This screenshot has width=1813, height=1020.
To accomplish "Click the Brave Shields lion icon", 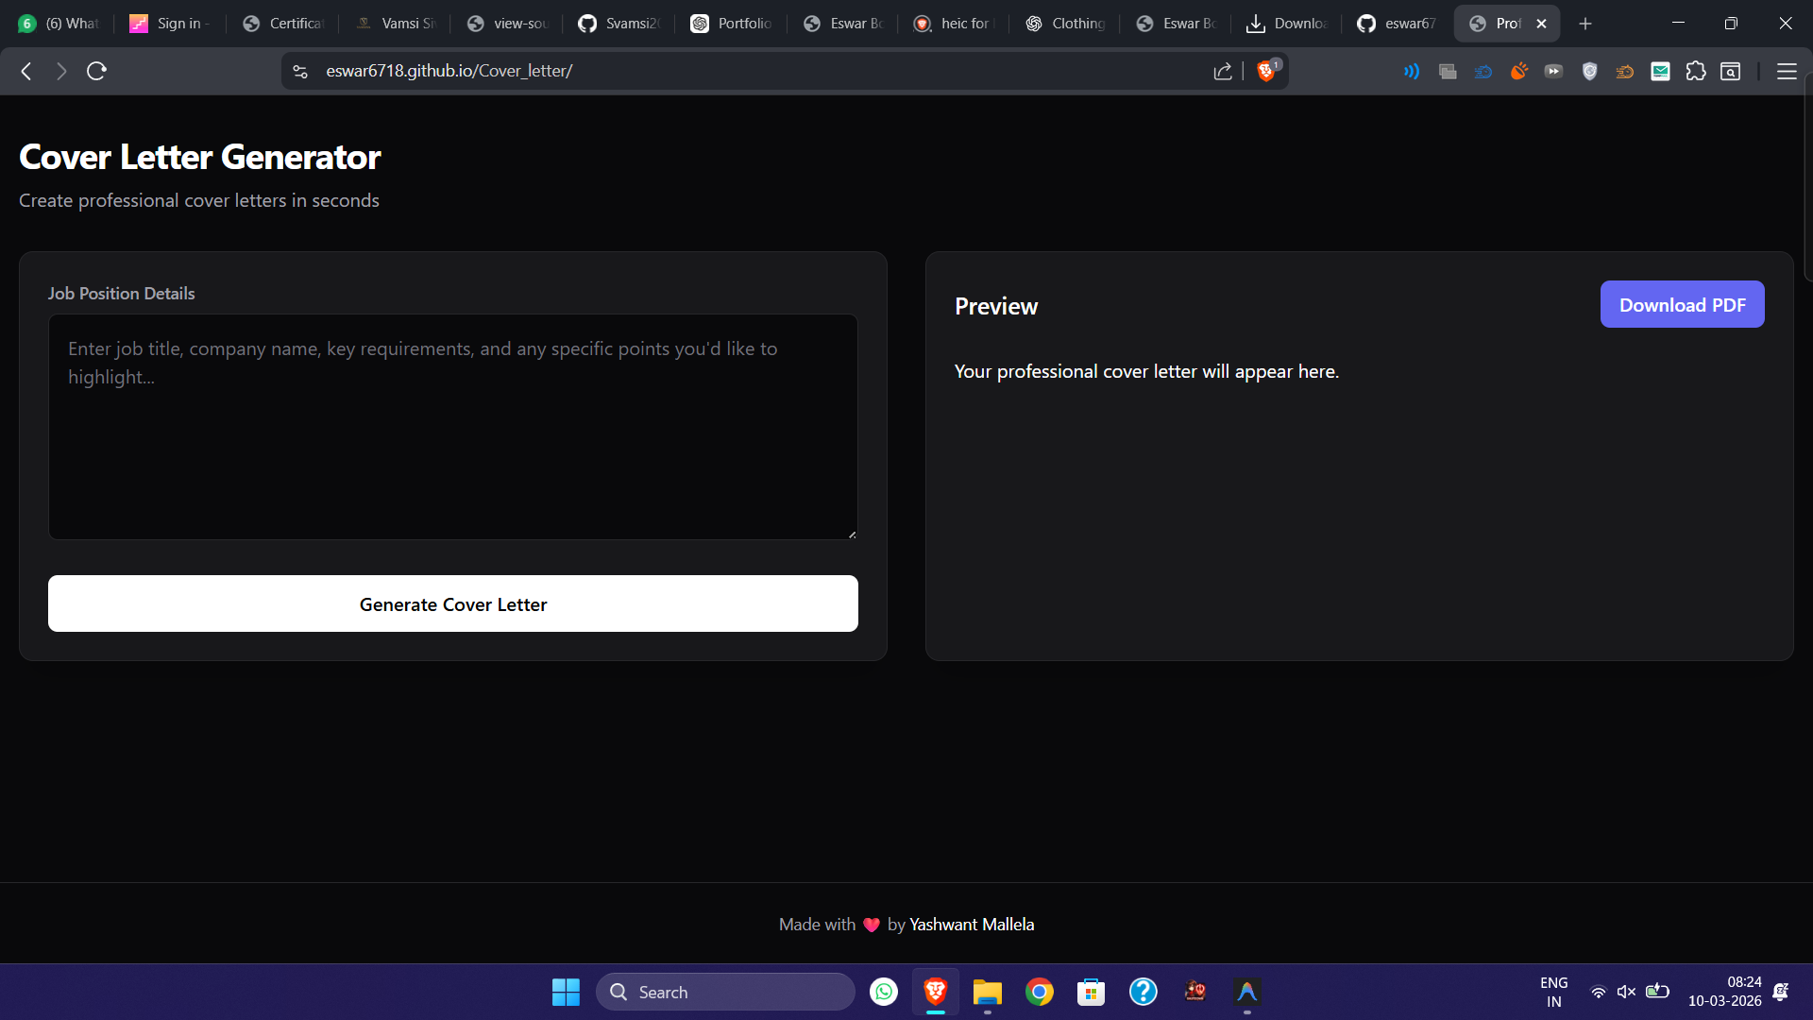I will point(1266,71).
